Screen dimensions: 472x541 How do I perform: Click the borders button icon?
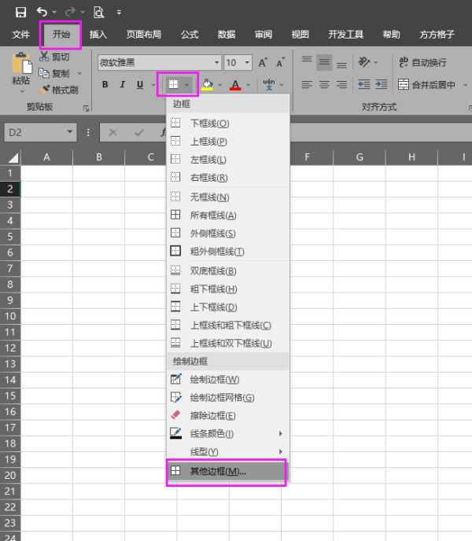click(173, 84)
